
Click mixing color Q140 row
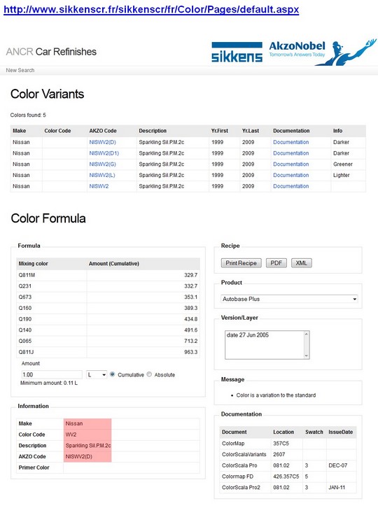tap(108, 330)
